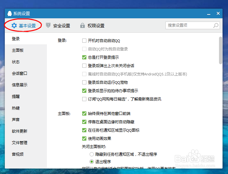The width and height of the screenshot is (228, 174).
Task: Choose 隐藏到任务栏通知区域，不退出程序 radio
Action: click(92, 154)
